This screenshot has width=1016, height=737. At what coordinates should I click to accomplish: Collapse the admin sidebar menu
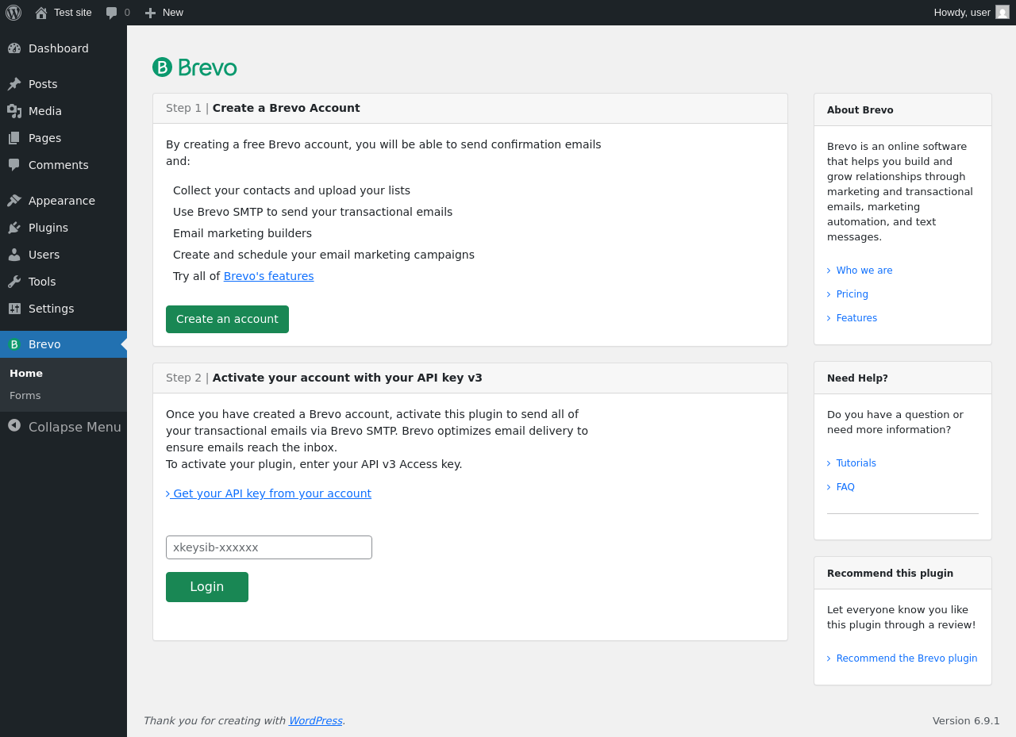click(x=63, y=427)
